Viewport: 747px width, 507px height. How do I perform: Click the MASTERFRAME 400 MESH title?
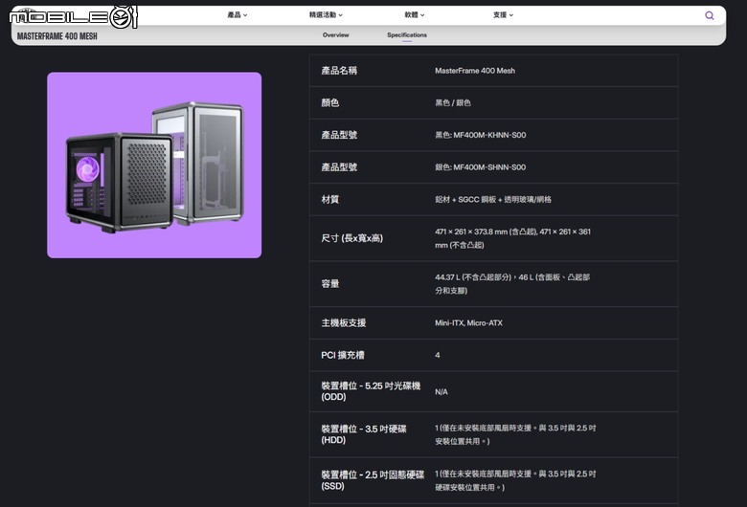click(57, 36)
